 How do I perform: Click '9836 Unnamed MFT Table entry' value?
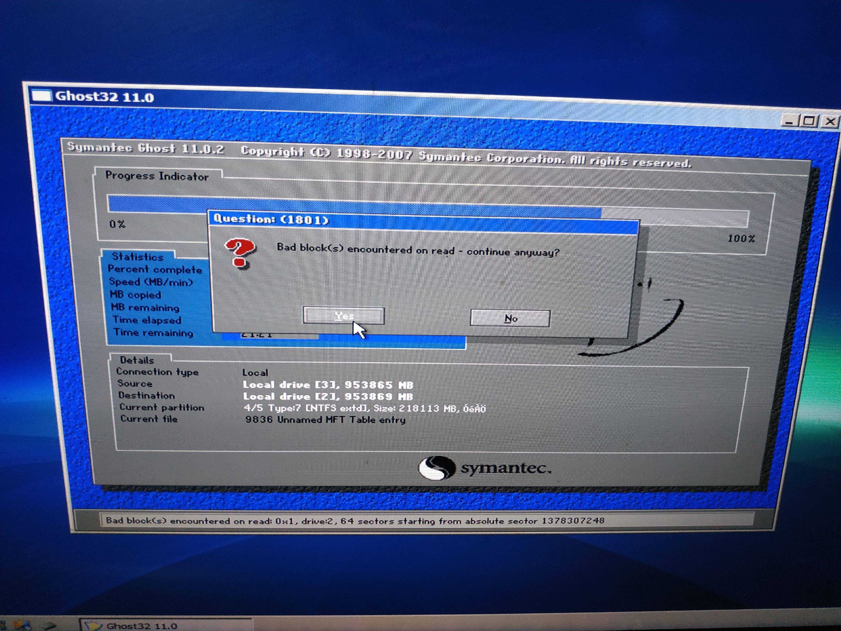[x=326, y=420]
